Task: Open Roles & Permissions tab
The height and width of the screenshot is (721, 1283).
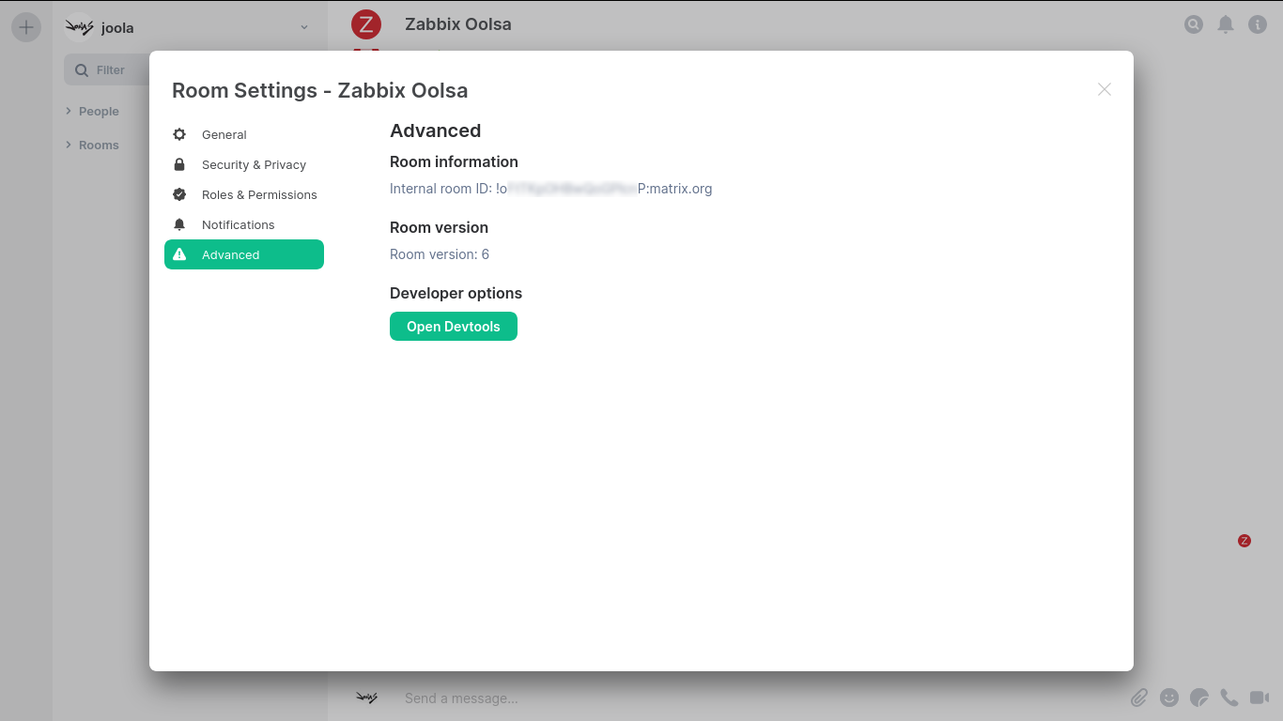Action: point(244,194)
